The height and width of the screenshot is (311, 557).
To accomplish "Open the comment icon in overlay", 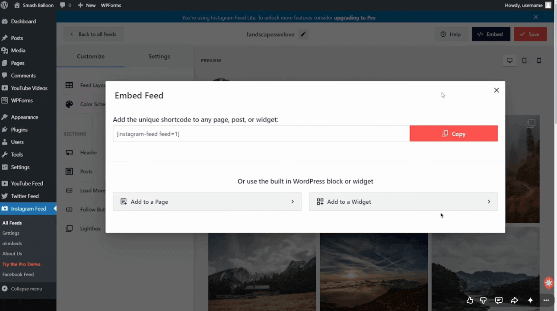I will click(x=499, y=300).
